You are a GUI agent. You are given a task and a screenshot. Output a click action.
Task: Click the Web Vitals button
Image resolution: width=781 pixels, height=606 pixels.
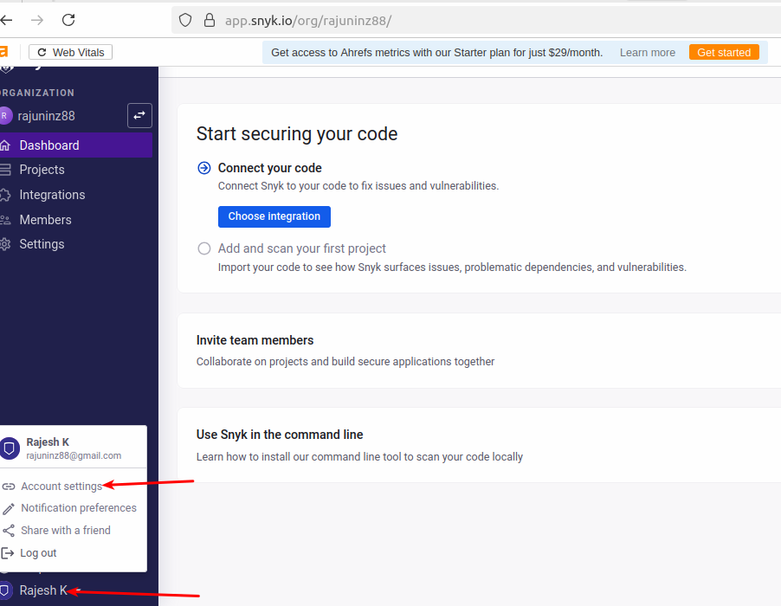(x=70, y=52)
